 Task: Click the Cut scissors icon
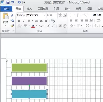tap(12, 15)
